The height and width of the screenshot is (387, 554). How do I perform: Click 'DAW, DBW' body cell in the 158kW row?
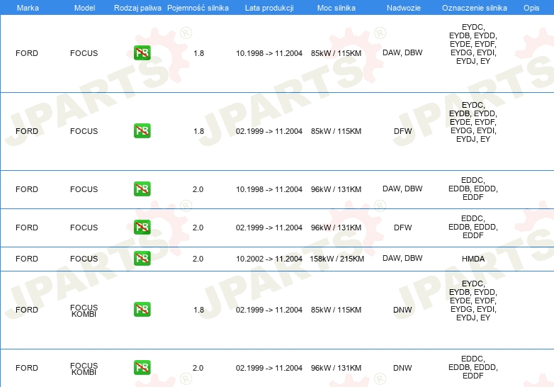pyautogui.click(x=402, y=258)
